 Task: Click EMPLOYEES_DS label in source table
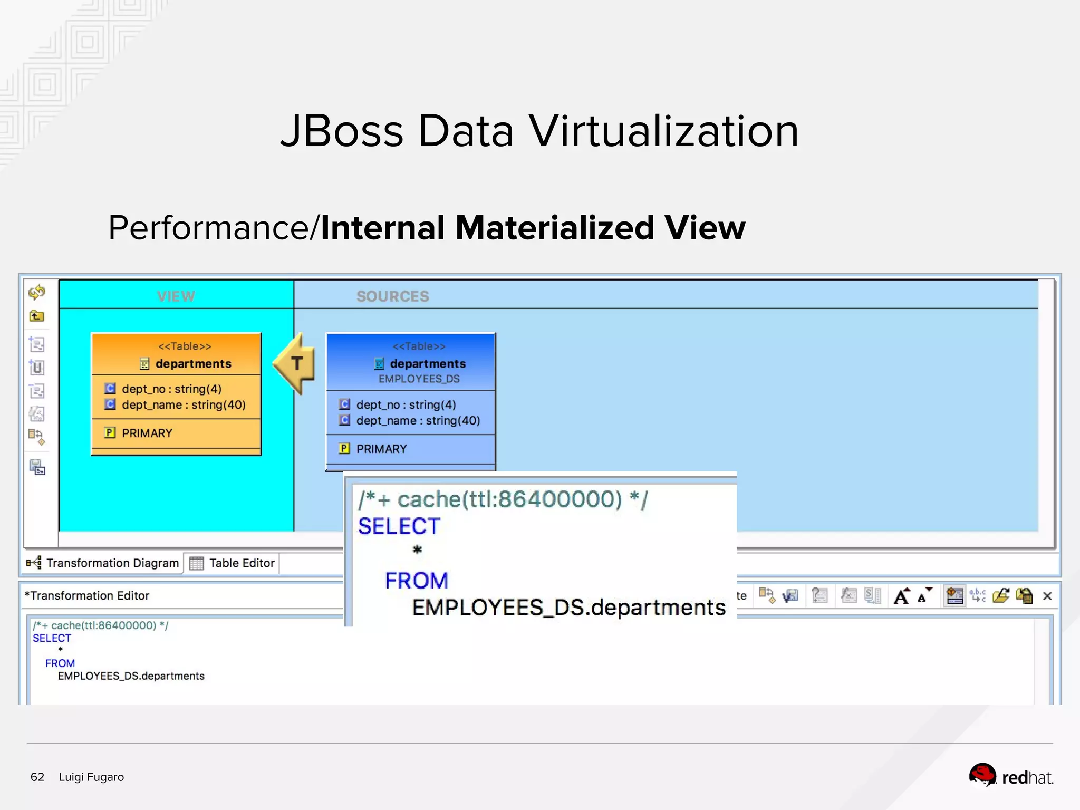tap(419, 379)
